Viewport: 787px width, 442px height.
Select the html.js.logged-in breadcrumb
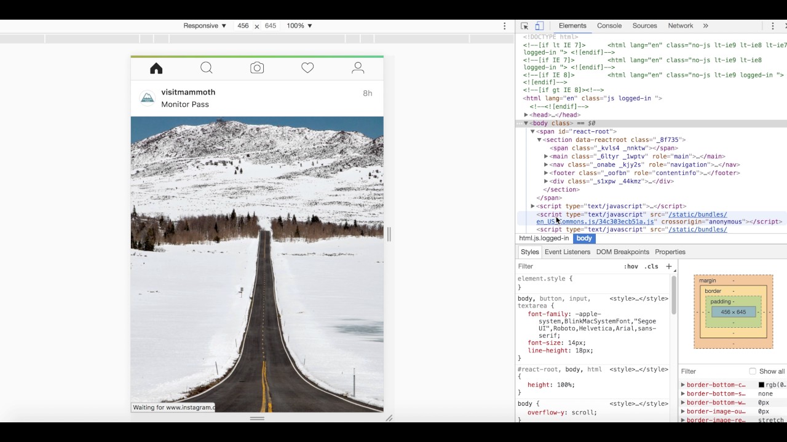tap(544, 238)
